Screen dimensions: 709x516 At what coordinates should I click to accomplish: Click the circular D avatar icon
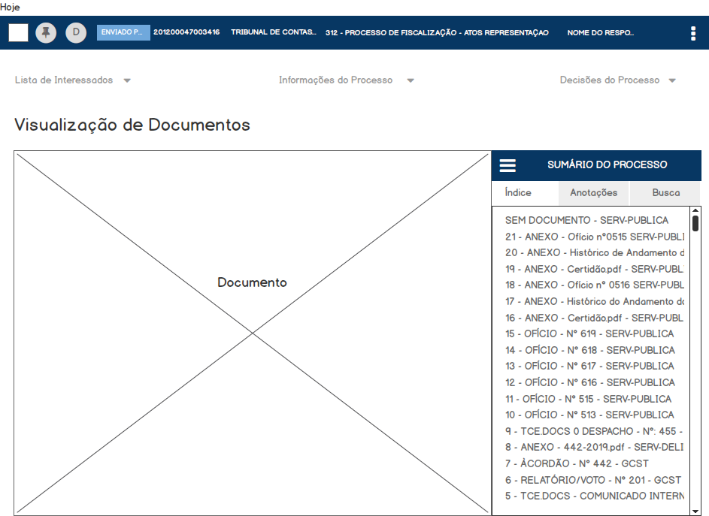76,33
